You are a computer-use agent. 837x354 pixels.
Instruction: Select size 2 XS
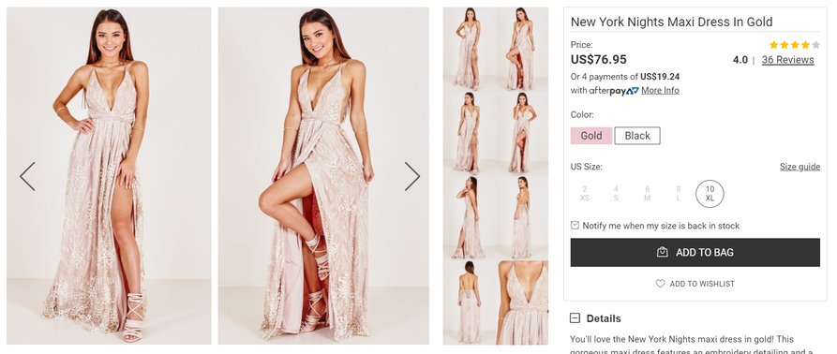pyautogui.click(x=585, y=194)
